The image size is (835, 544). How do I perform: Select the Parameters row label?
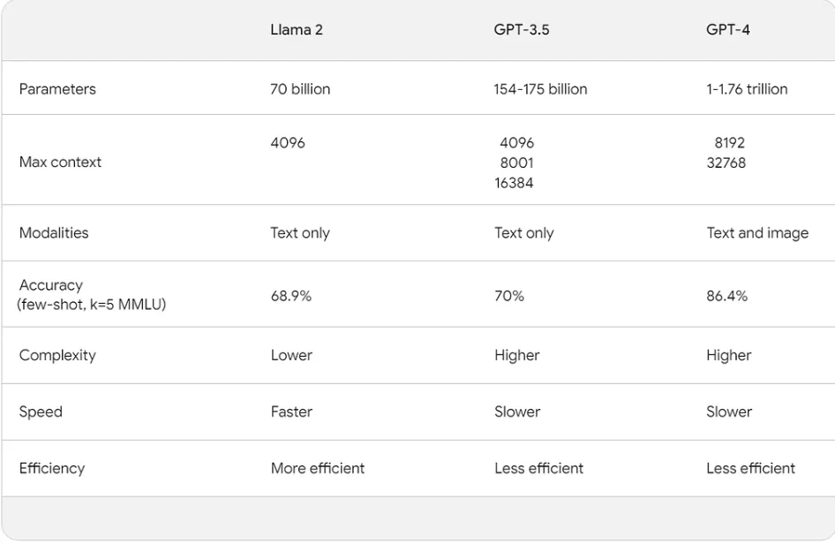click(57, 89)
